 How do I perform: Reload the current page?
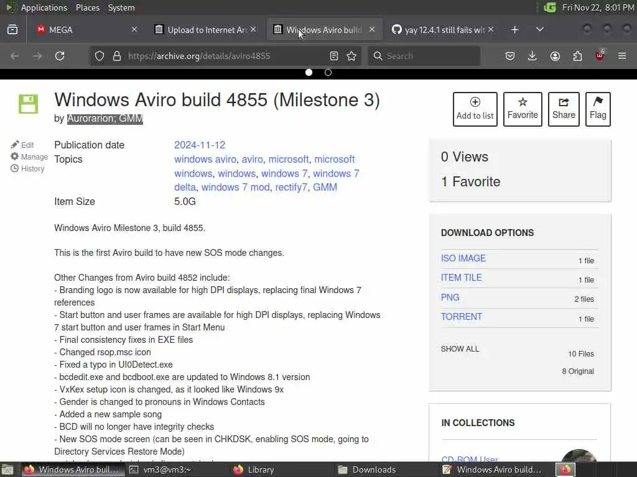click(60, 56)
